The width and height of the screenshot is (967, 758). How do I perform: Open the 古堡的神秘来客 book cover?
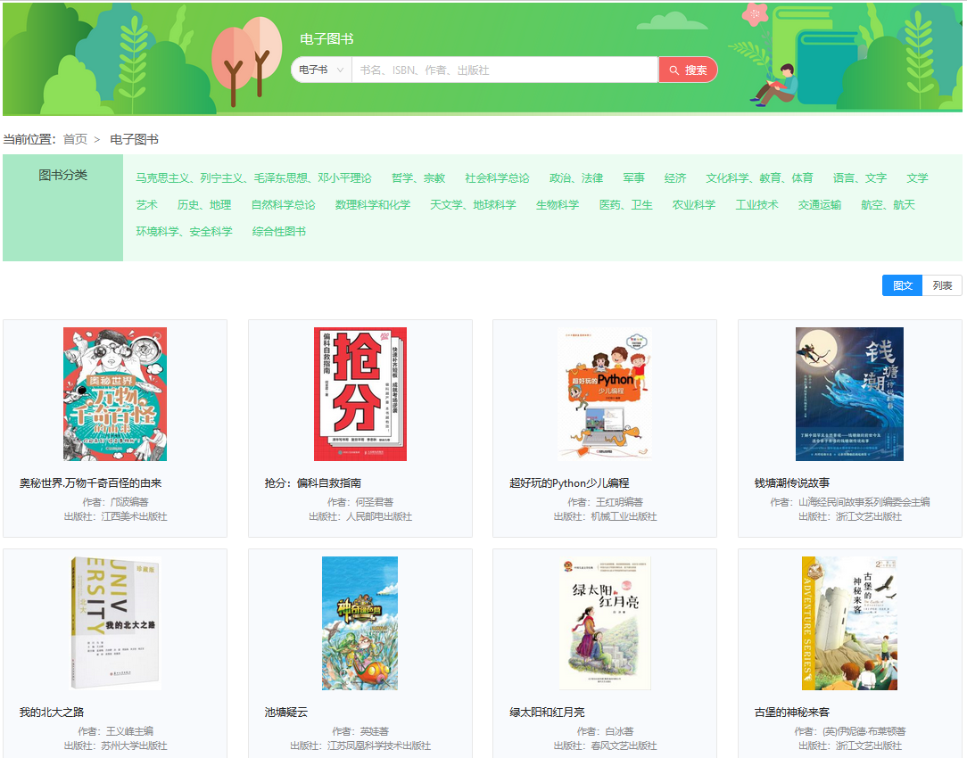click(849, 623)
